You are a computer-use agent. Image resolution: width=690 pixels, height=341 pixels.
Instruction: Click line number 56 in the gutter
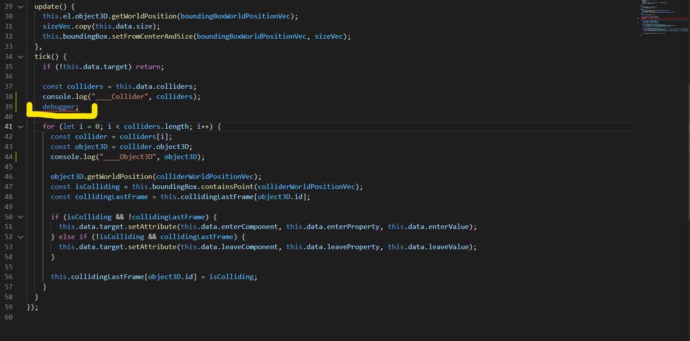[9, 277]
